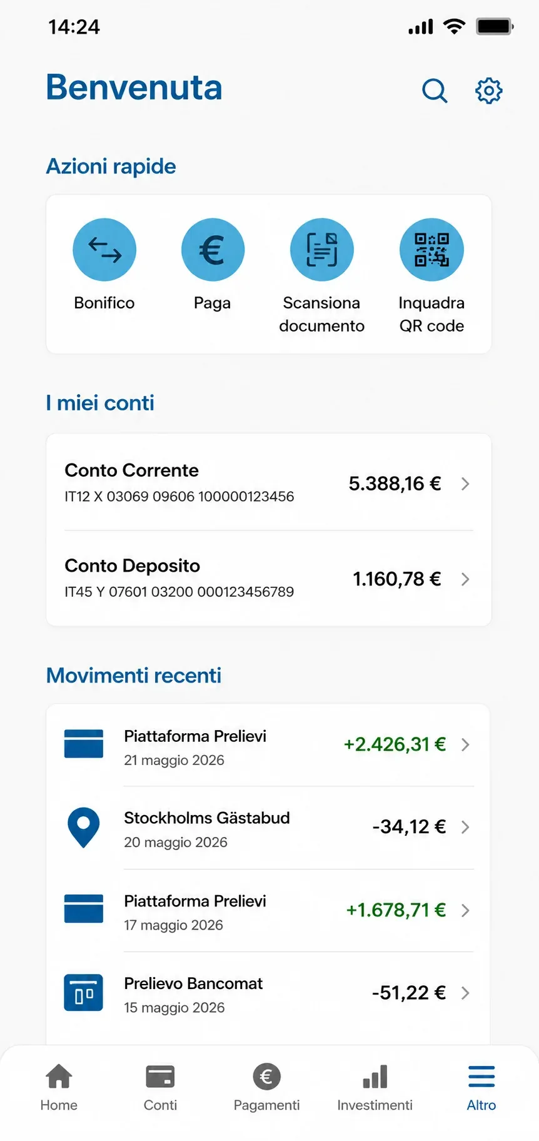The height and width of the screenshot is (1141, 539).
Task: Tap the Prelievo Bancomat ATM icon
Action: click(x=83, y=993)
